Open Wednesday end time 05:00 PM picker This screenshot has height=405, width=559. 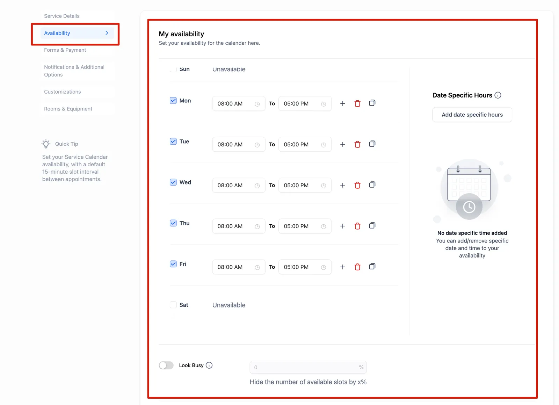pos(305,186)
